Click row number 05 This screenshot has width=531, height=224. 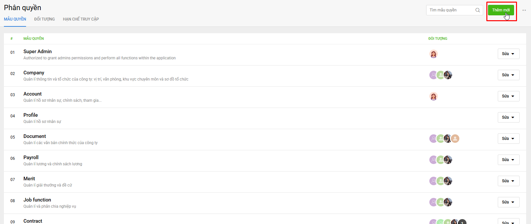point(12,137)
